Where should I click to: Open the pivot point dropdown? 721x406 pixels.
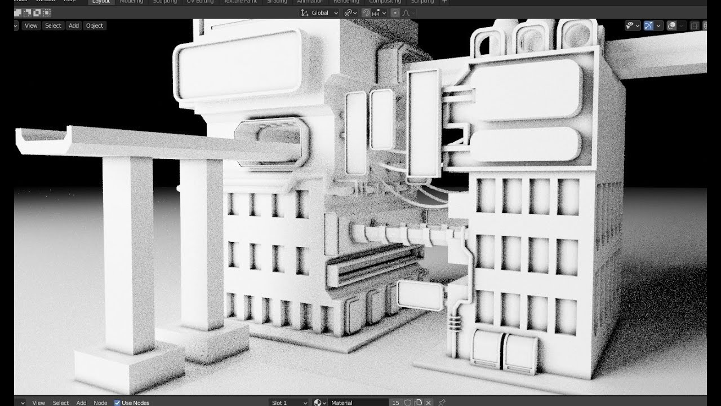[x=350, y=13]
